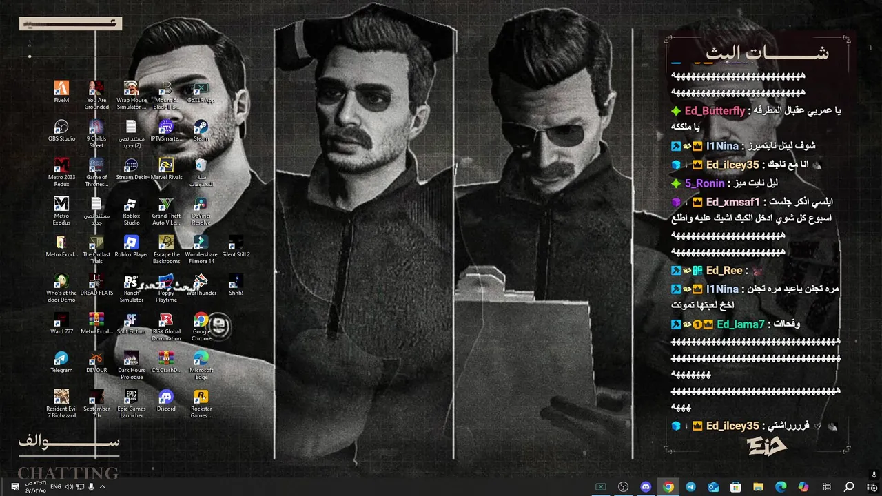This screenshot has width=882, height=496.
Task: Open the Ranch Simulator shortcut
Action: tap(132, 288)
